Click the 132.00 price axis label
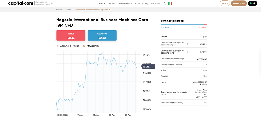This screenshot has height=116, width=261. pyautogui.click(x=147, y=82)
